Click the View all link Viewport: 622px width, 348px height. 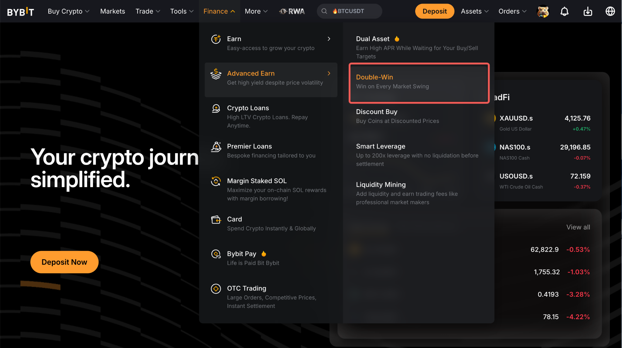578,227
